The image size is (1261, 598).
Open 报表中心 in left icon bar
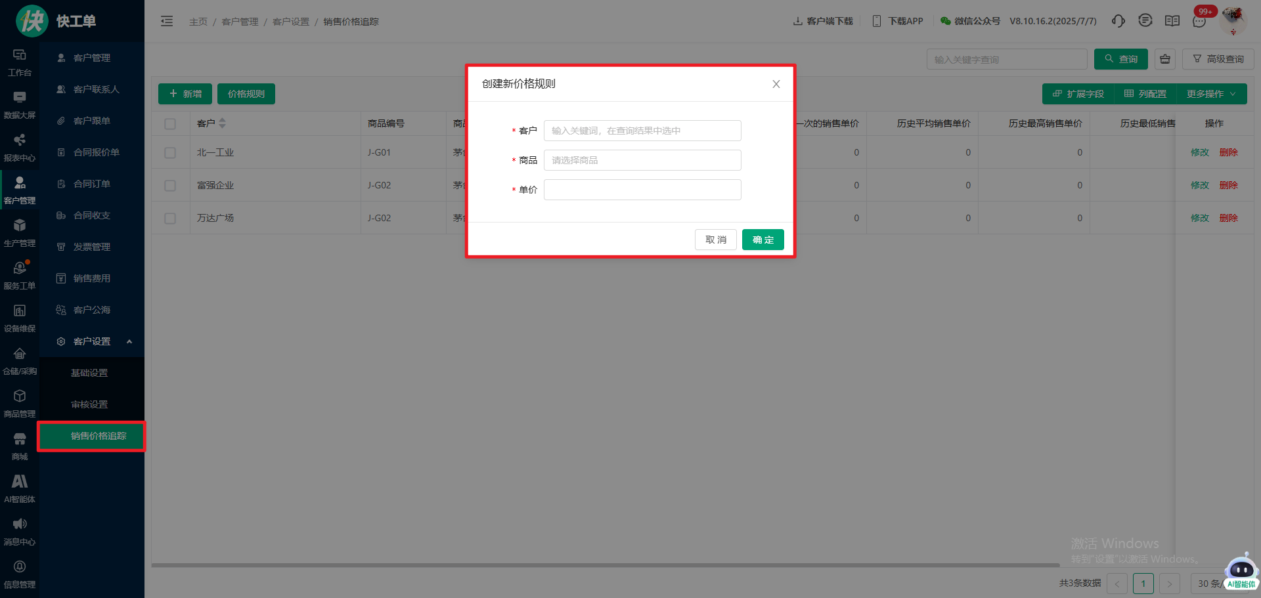coord(20,147)
